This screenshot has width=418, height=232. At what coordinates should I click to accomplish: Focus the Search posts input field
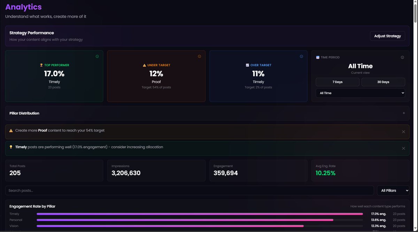pyautogui.click(x=189, y=190)
